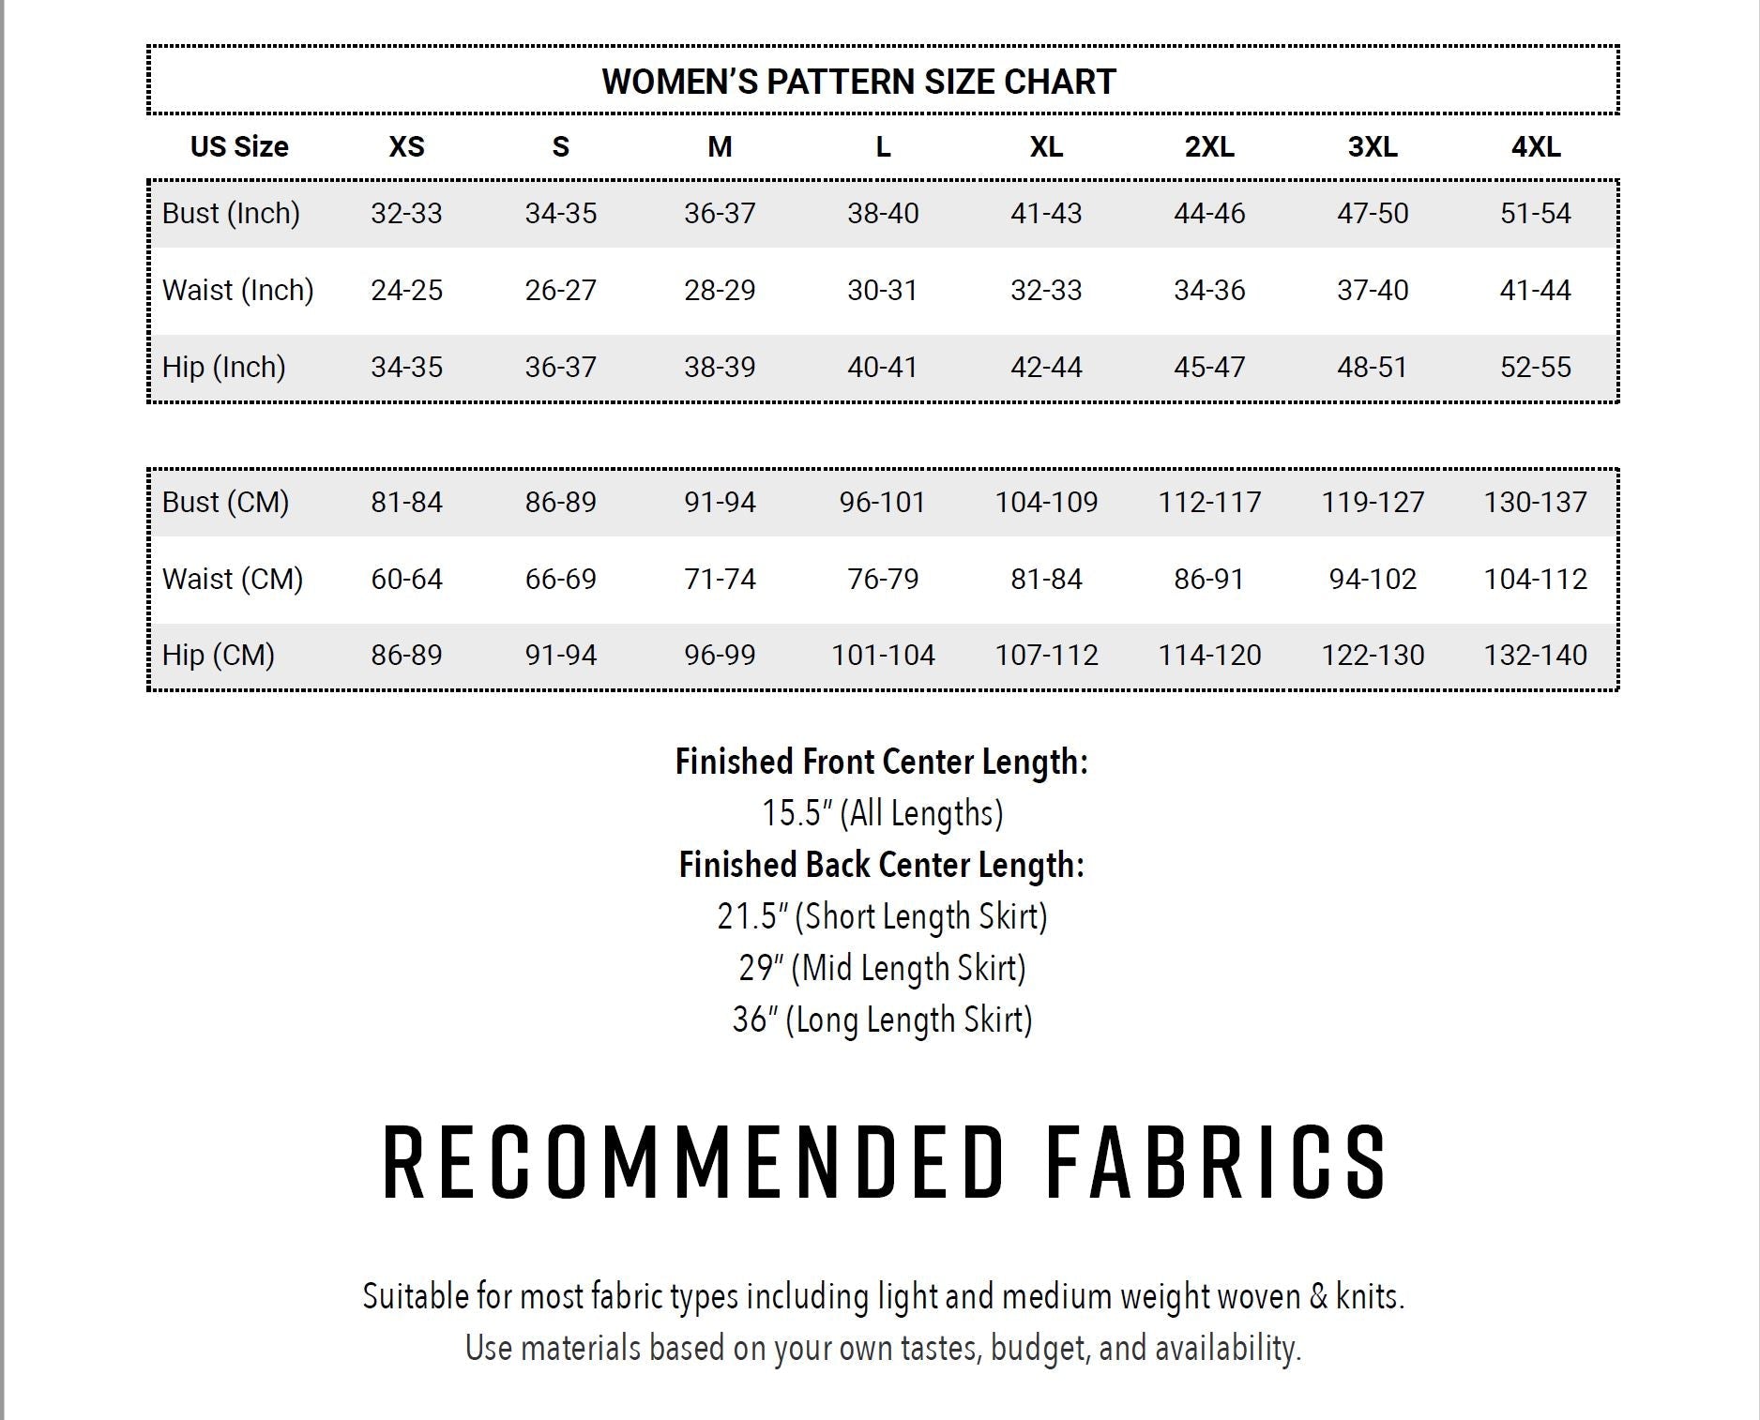Select the 36-37 bust value for M
Viewport: 1760px width, 1420px height.
tap(720, 214)
